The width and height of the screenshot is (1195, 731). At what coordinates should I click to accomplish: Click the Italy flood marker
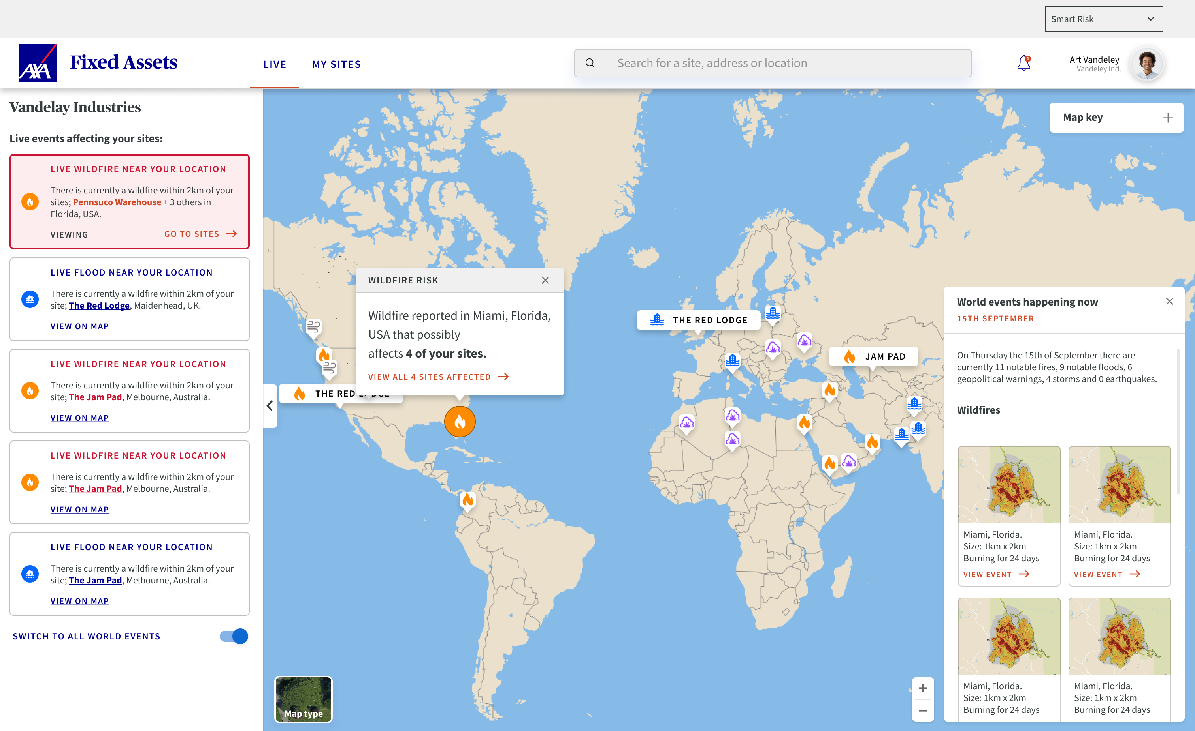click(x=733, y=362)
